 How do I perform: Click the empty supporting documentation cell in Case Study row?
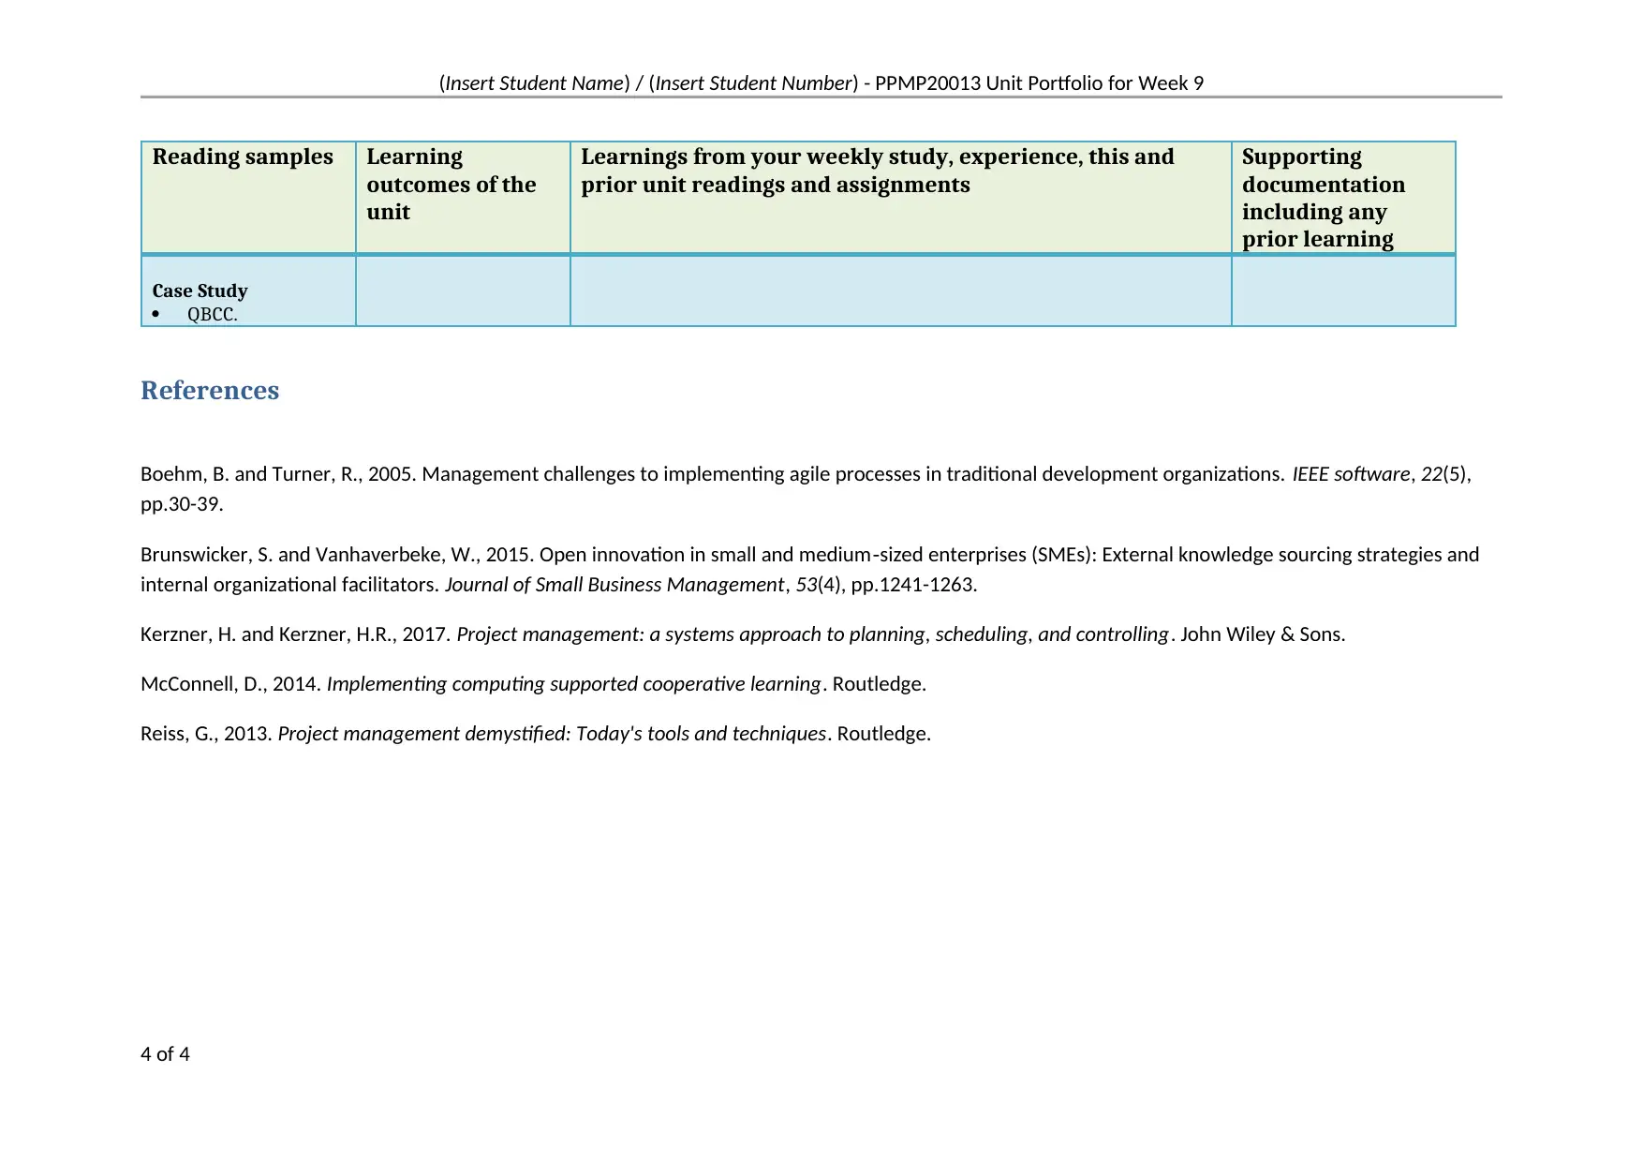tap(1343, 291)
